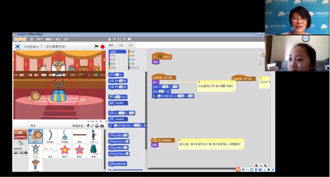Open the 关于 (About) menu item
The image size is (330, 177).
click(x=66, y=39)
